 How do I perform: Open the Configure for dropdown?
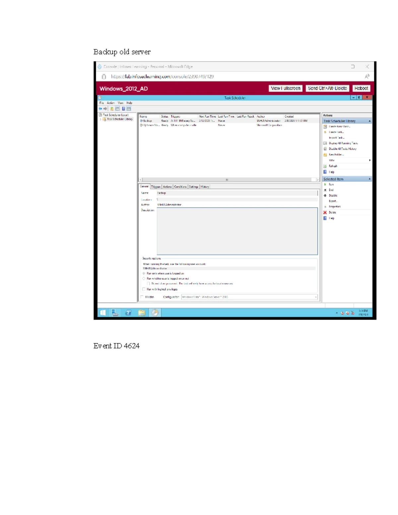[250, 297]
